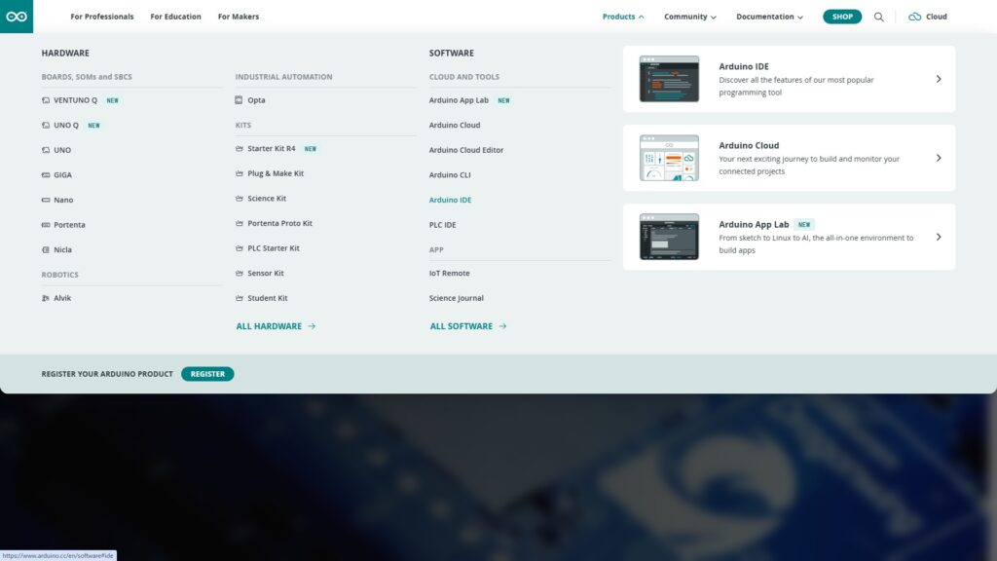
Task: Click the Cloud icon in header
Action: pos(914,17)
